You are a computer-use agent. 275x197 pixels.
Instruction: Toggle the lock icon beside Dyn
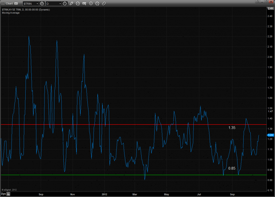click(9, 193)
